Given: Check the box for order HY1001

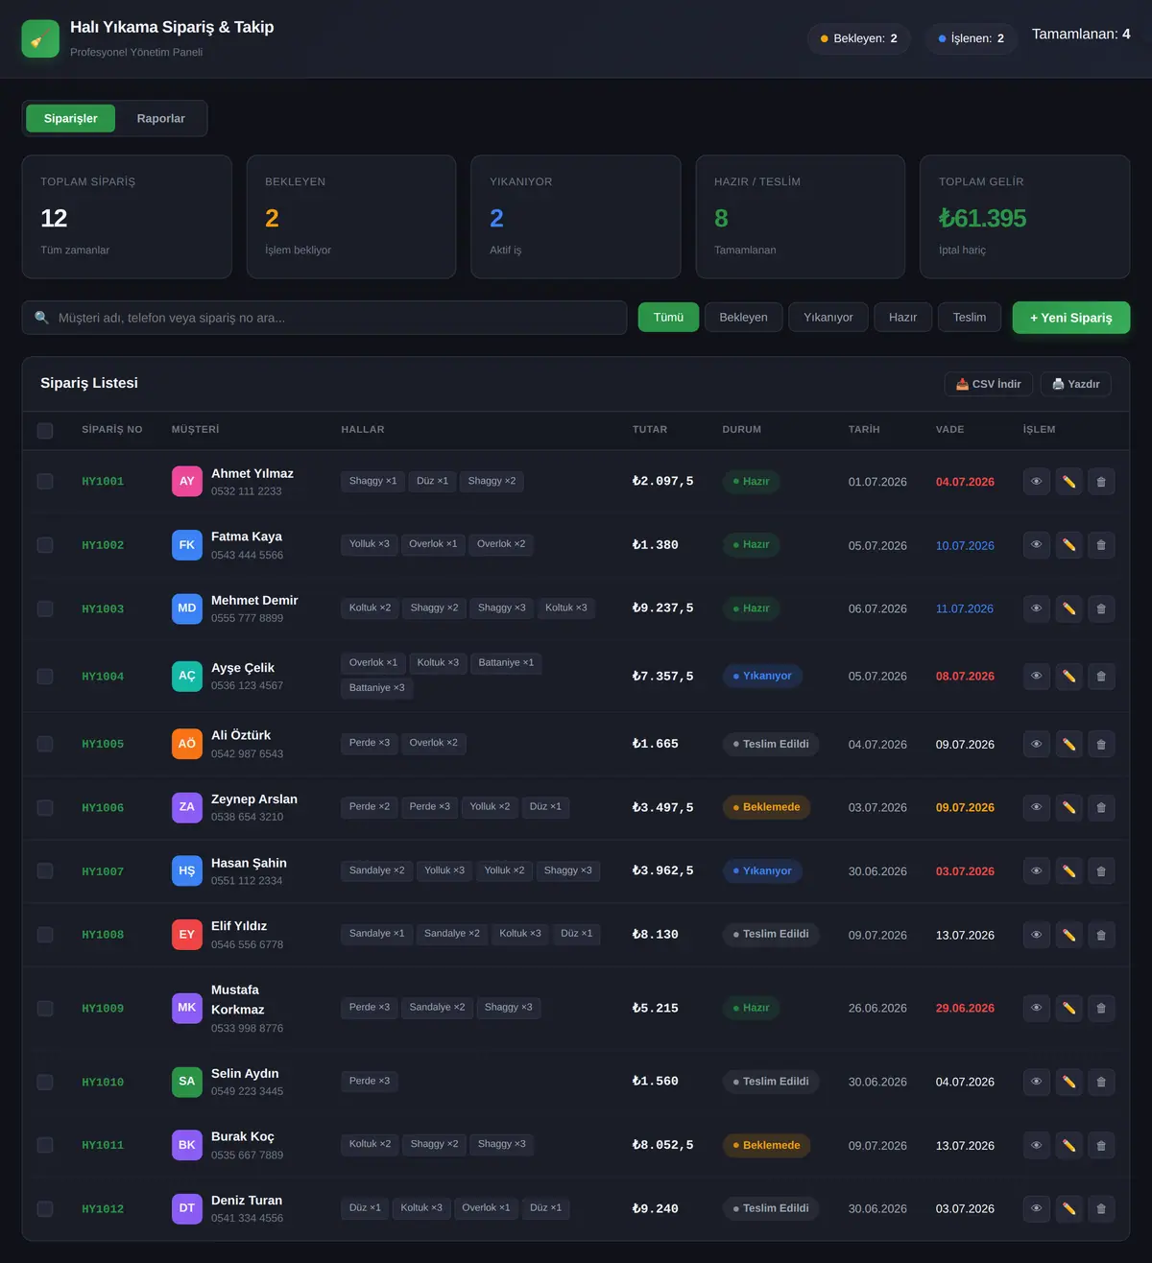Looking at the screenshot, I should pyautogui.click(x=45, y=482).
